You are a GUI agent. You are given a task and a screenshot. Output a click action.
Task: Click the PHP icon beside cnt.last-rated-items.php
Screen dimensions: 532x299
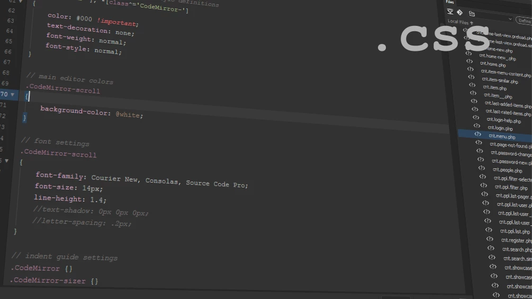coord(475,109)
